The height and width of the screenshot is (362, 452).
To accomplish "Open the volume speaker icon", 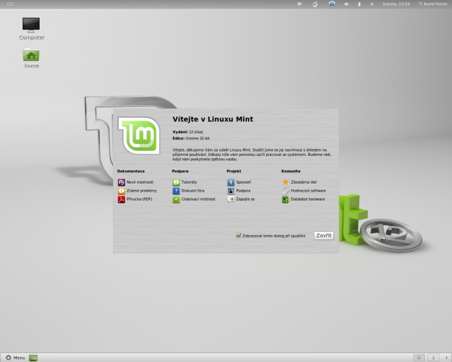I will pyautogui.click(x=346, y=4).
